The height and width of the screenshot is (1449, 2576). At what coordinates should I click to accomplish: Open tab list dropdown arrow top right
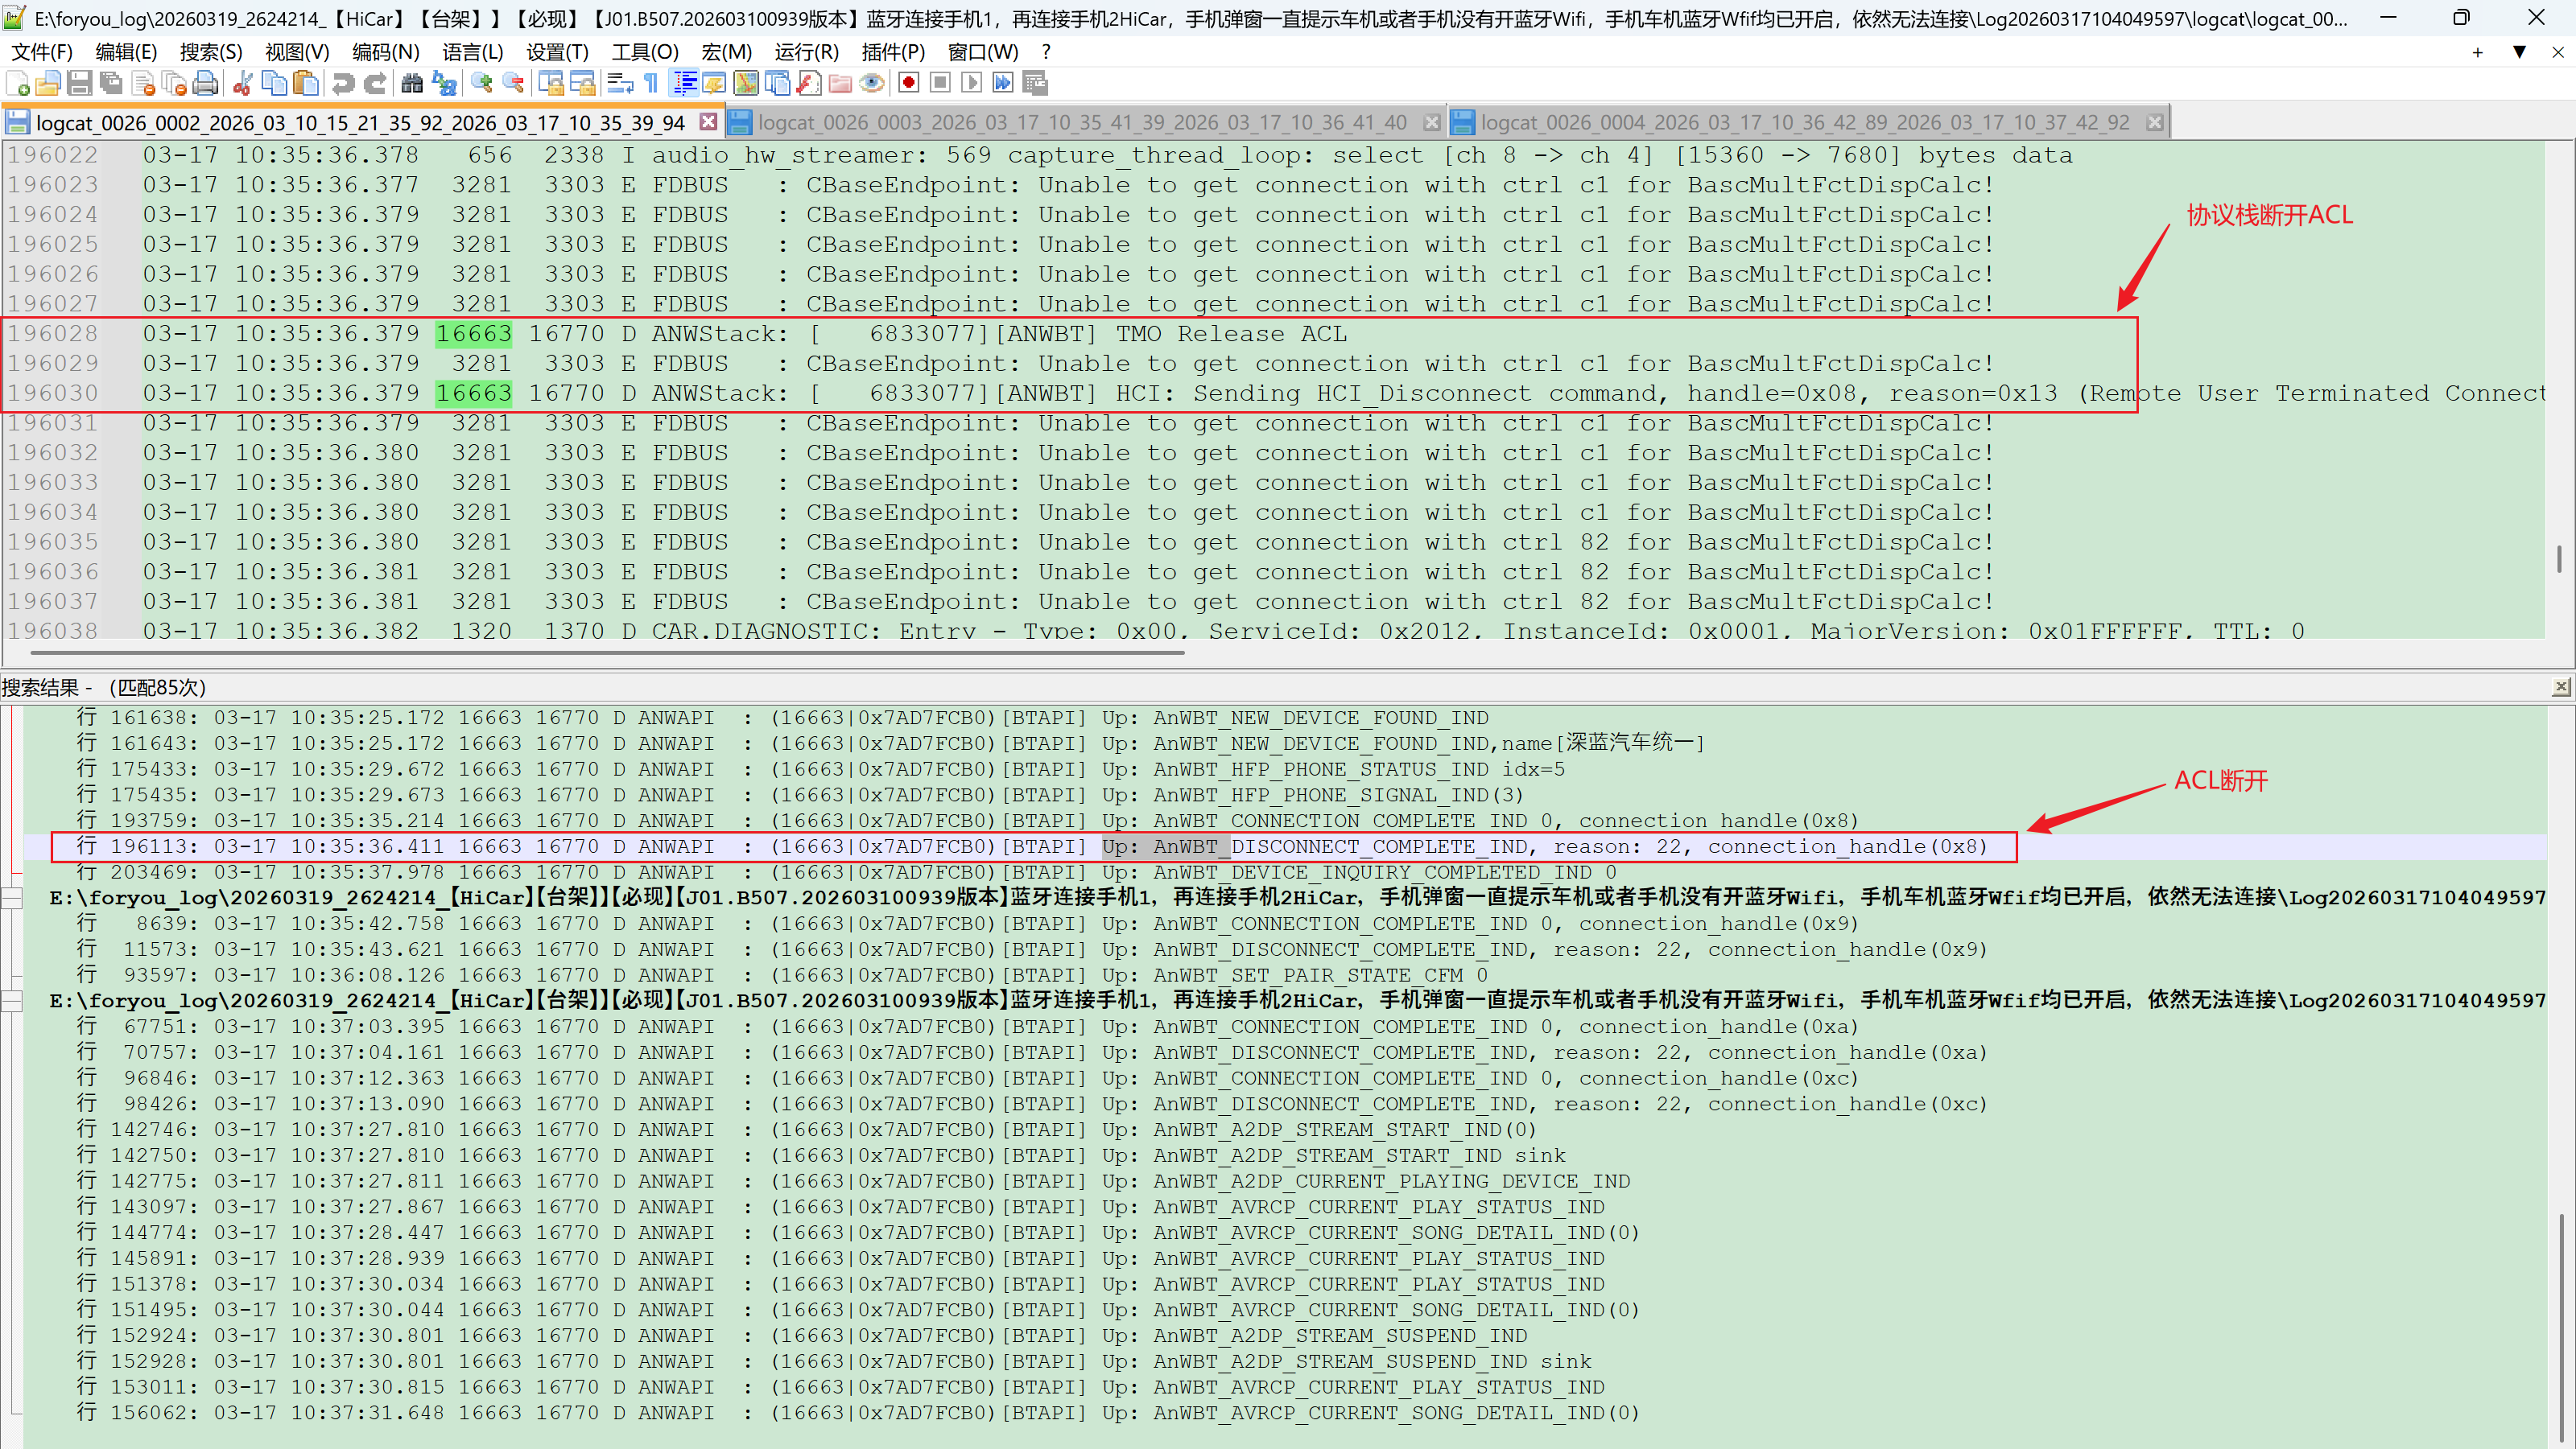[x=2519, y=52]
